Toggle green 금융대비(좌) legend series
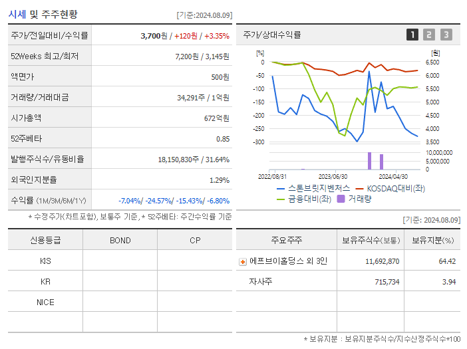Screen dimensions: 467x349 [304, 199]
